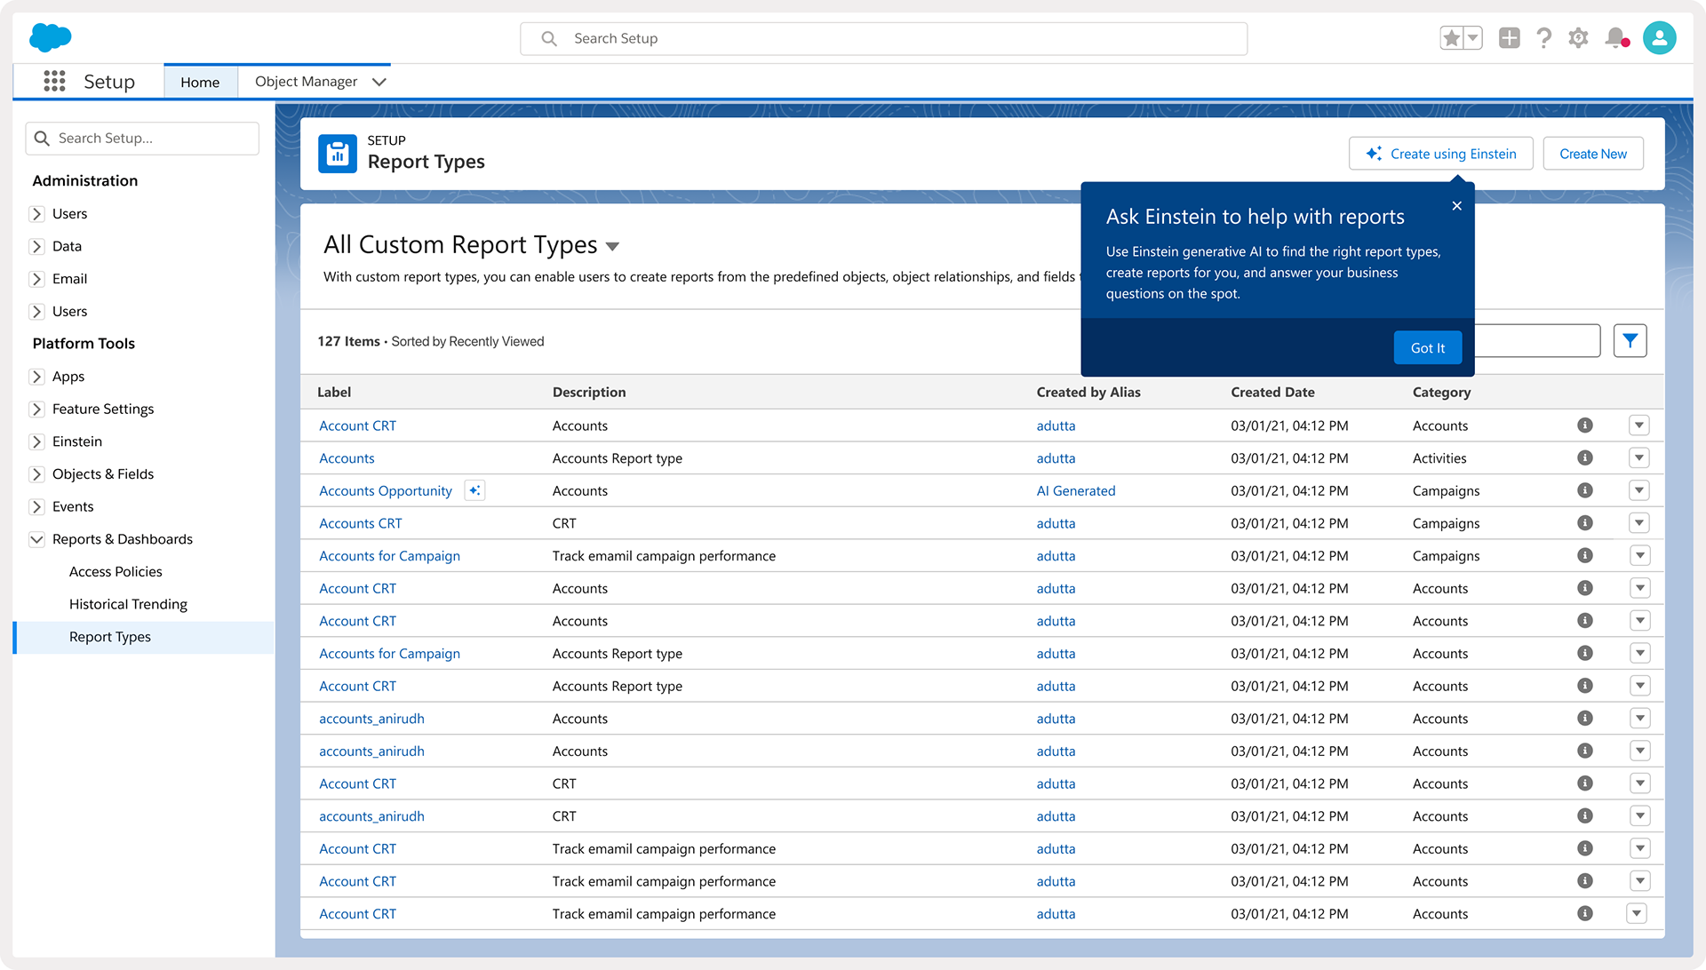The height and width of the screenshot is (970, 1706).
Task: Open the row actions menu for Accounts Opportunity
Action: (1639, 490)
